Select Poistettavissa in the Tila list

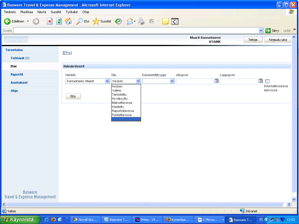126,115
